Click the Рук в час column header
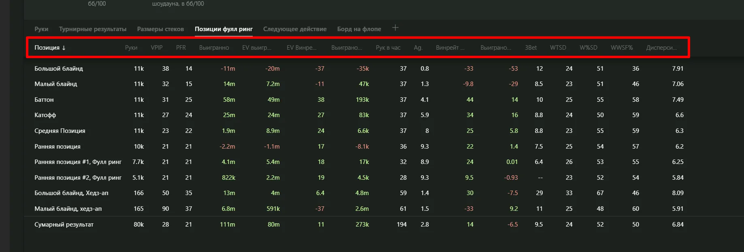Screen dimensions: 744x252 tap(388, 48)
